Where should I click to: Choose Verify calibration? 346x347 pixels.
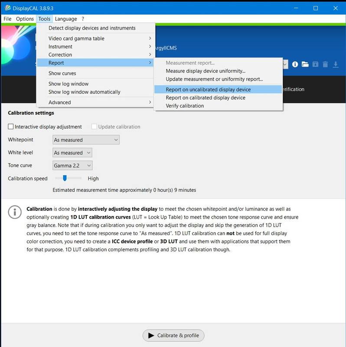tap(218, 106)
